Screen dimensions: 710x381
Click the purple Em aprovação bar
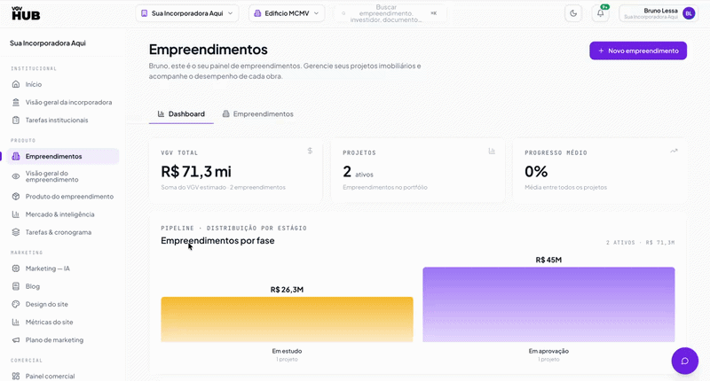[548, 304]
